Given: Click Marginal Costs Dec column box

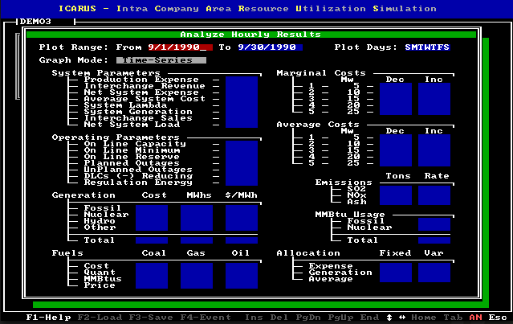Looking at the screenshot, I should 395,100.
